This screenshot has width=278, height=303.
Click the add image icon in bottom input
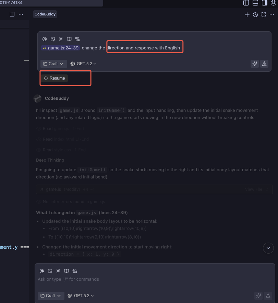50,271
